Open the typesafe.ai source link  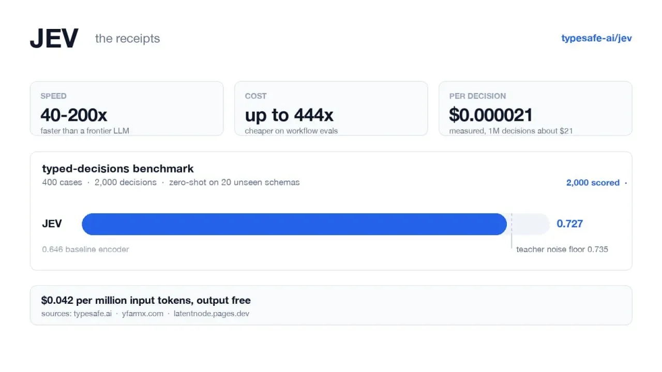pos(93,314)
